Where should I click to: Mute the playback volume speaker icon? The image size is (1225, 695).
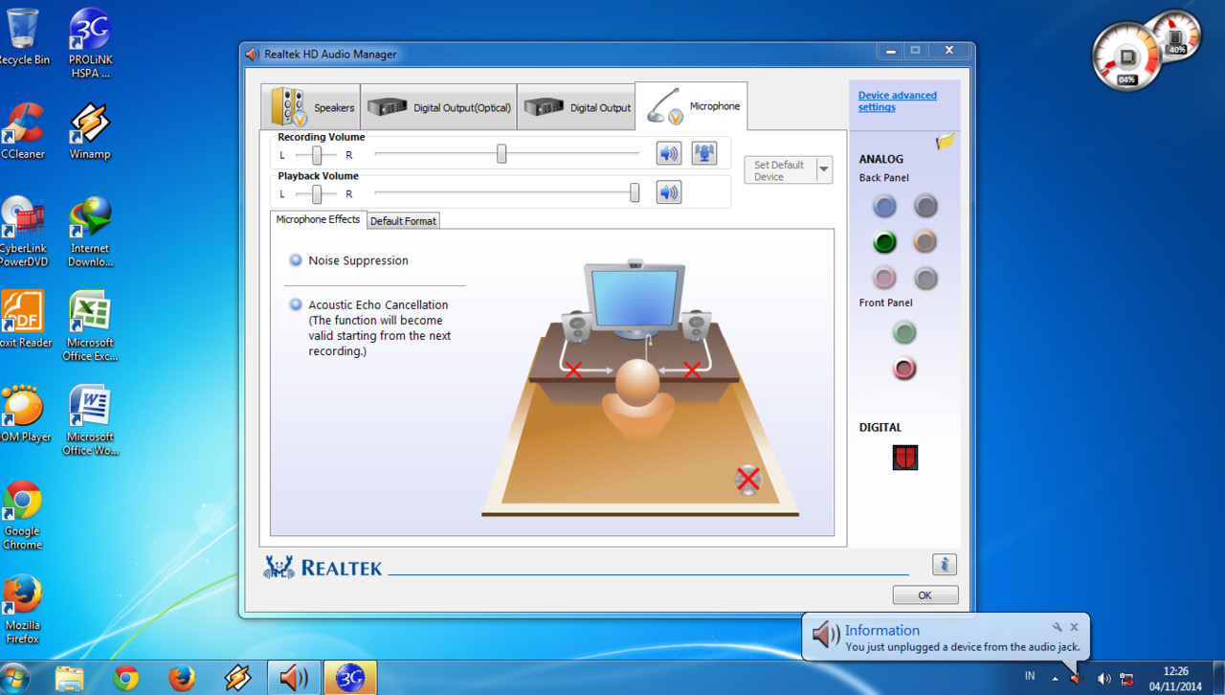pyautogui.click(x=668, y=192)
